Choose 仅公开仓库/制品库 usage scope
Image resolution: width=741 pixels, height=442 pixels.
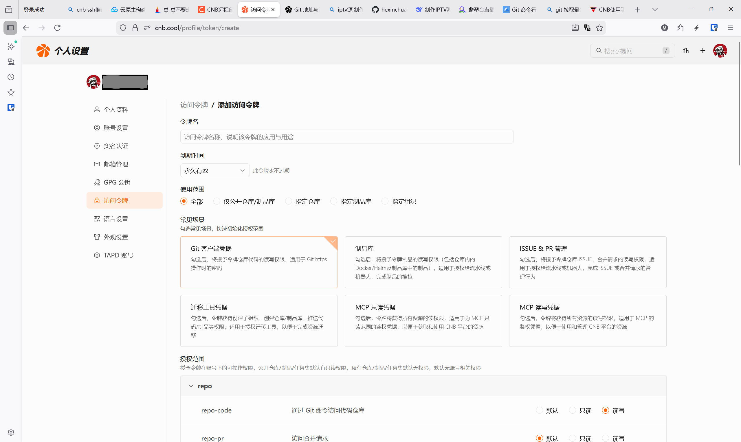tap(217, 201)
